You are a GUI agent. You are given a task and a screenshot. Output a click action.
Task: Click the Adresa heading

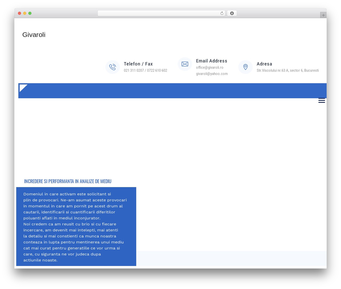(x=264, y=64)
